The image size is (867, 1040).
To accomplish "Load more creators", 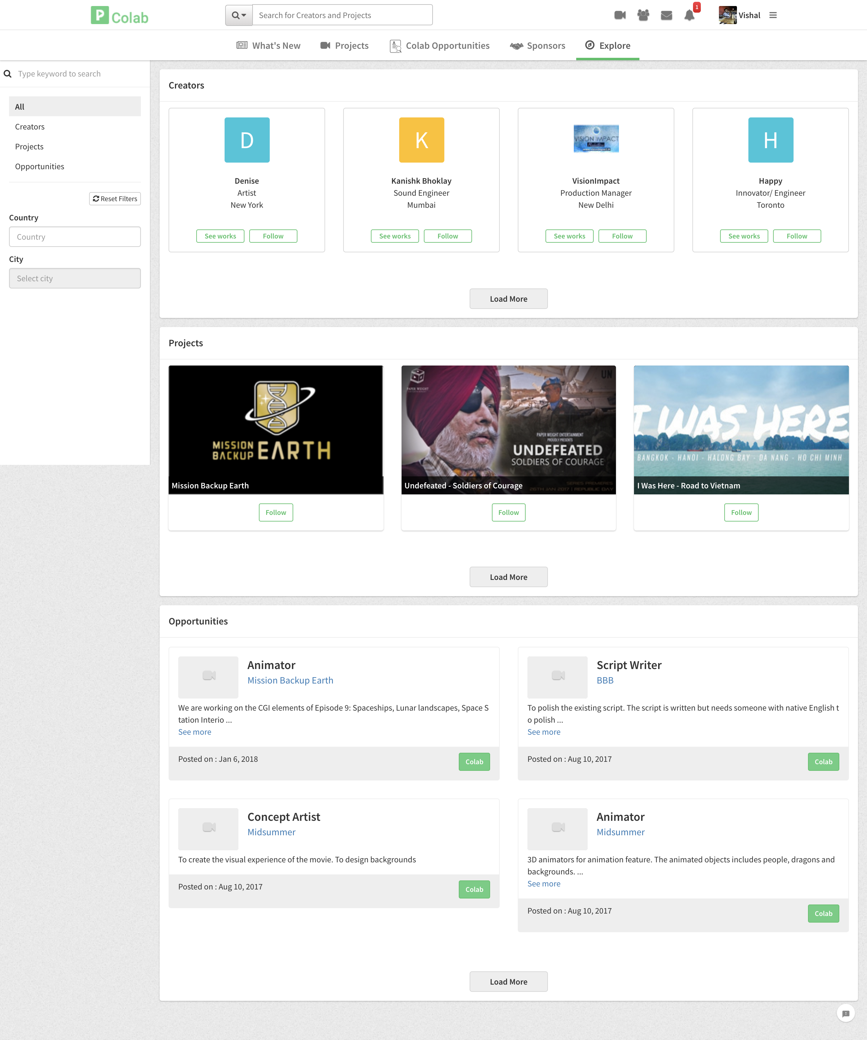I will (508, 299).
